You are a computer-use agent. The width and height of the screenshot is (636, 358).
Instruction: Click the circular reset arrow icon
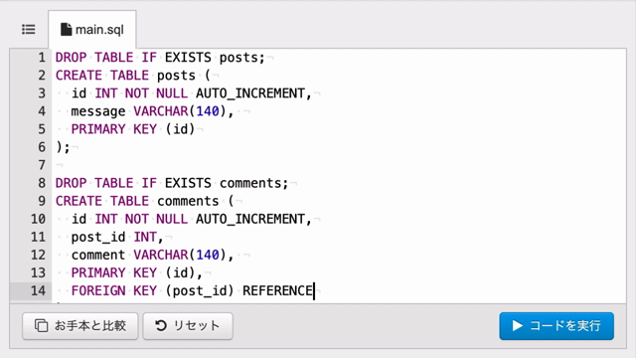coord(161,325)
